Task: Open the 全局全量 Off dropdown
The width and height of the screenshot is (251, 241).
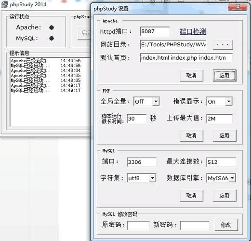Action: tap(146, 101)
